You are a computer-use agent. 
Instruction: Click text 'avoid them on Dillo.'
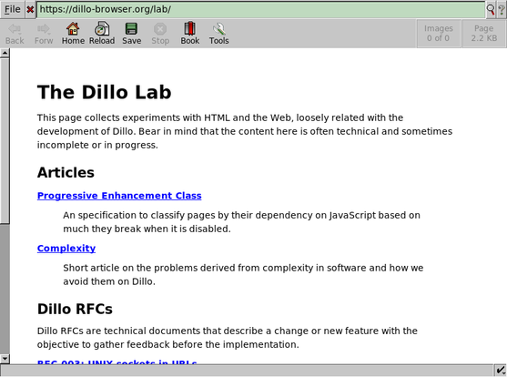pos(109,281)
